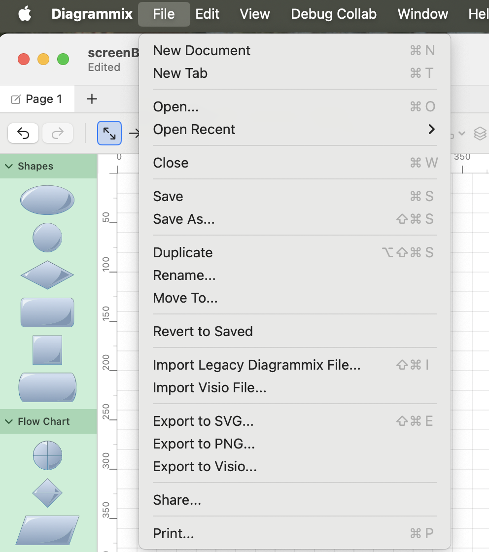The height and width of the screenshot is (552, 489).
Task: Switch to the Page 1 tab
Action: pyautogui.click(x=37, y=99)
